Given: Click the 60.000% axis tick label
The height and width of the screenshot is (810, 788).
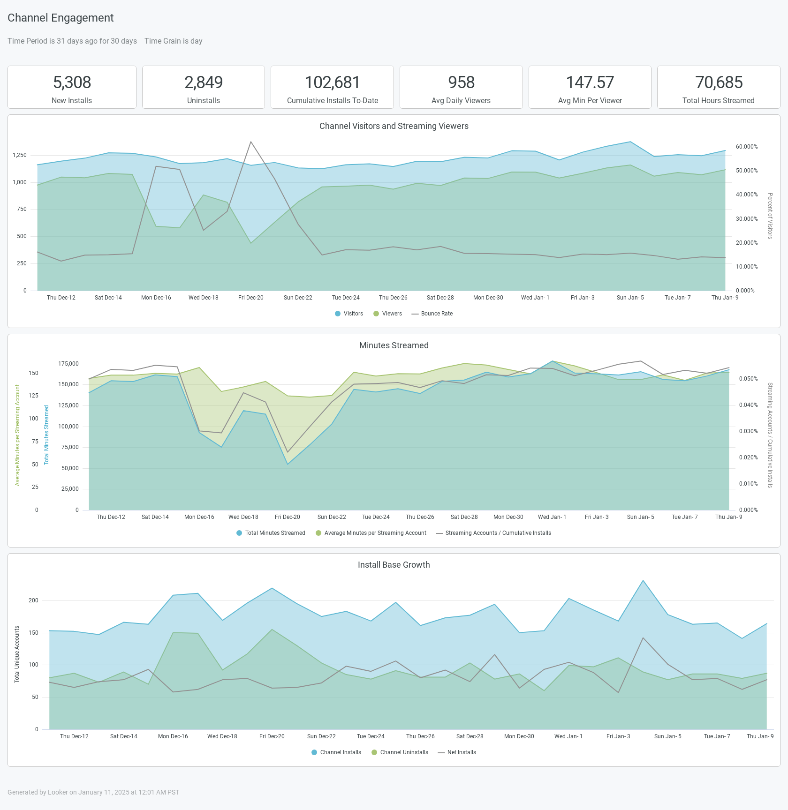Looking at the screenshot, I should click(747, 147).
